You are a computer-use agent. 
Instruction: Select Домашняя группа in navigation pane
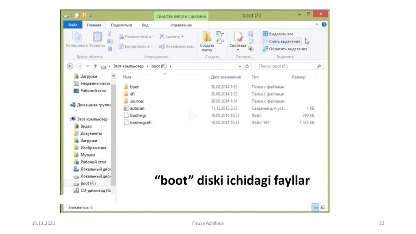[90, 105]
